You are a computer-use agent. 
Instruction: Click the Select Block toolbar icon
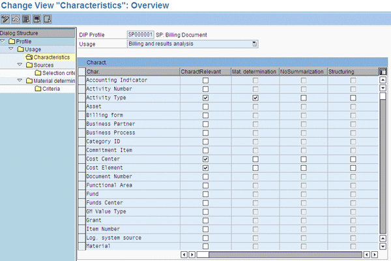[x=37, y=19]
